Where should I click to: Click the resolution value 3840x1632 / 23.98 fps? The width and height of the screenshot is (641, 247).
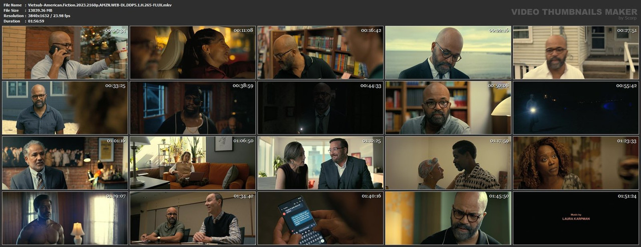[x=49, y=16]
